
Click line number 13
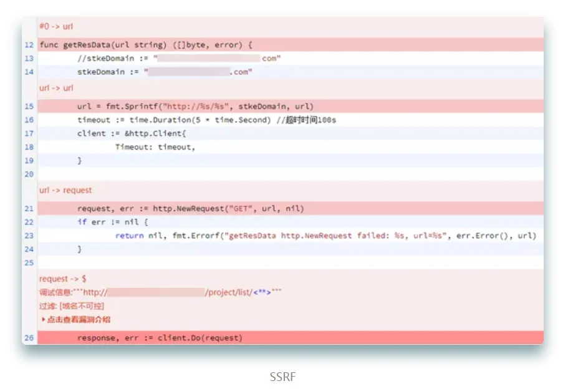(29, 59)
